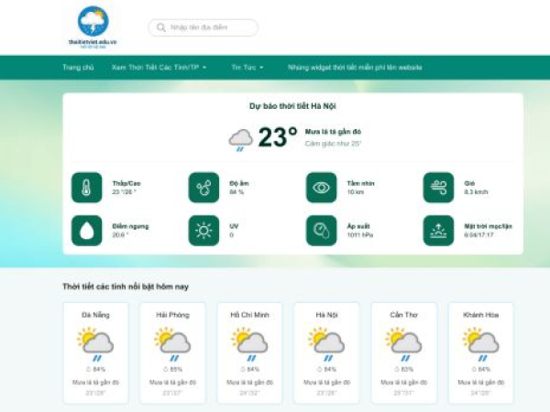Click Thời tiết các tỉnh nổi bật heading
Viewport: 550px width, 412px height.
click(x=126, y=287)
